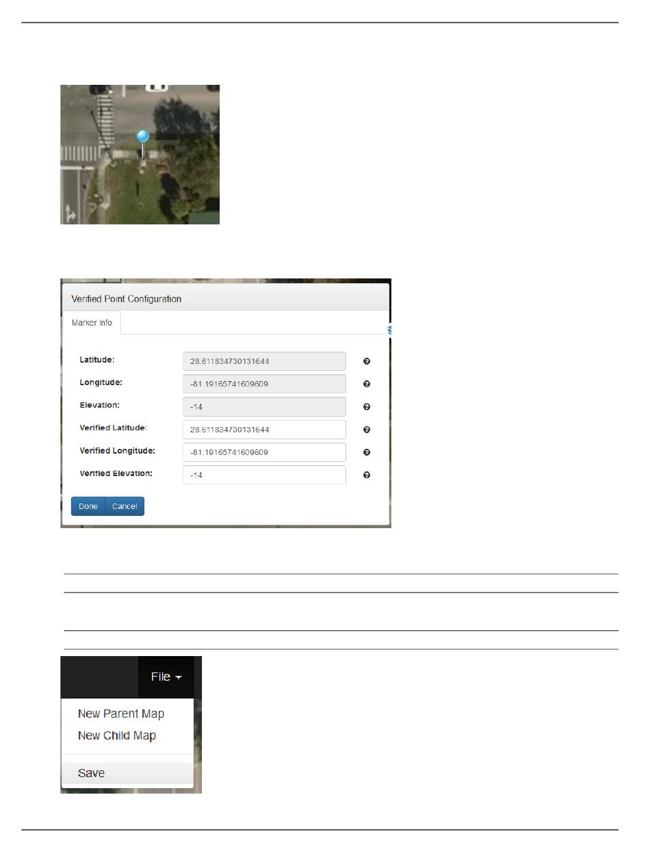650x862 pixels.
Task: Click the Latitude read-only field
Action: 264,361
